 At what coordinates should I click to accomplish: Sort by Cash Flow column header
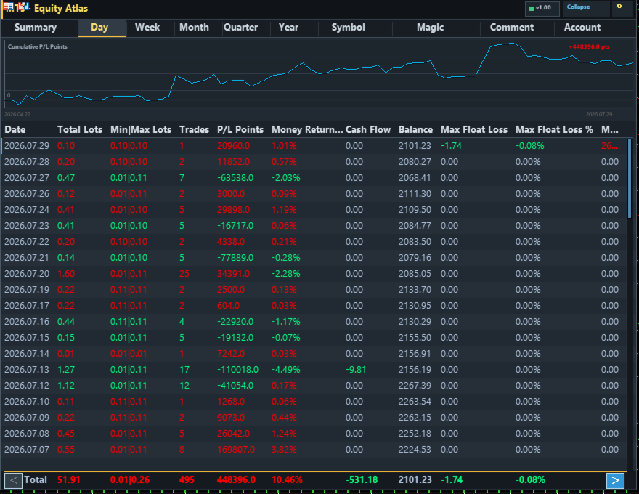click(368, 129)
